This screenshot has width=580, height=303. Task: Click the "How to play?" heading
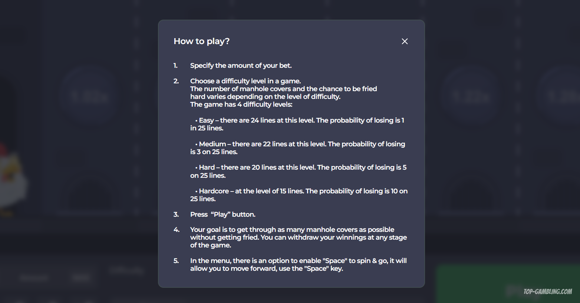(201, 41)
